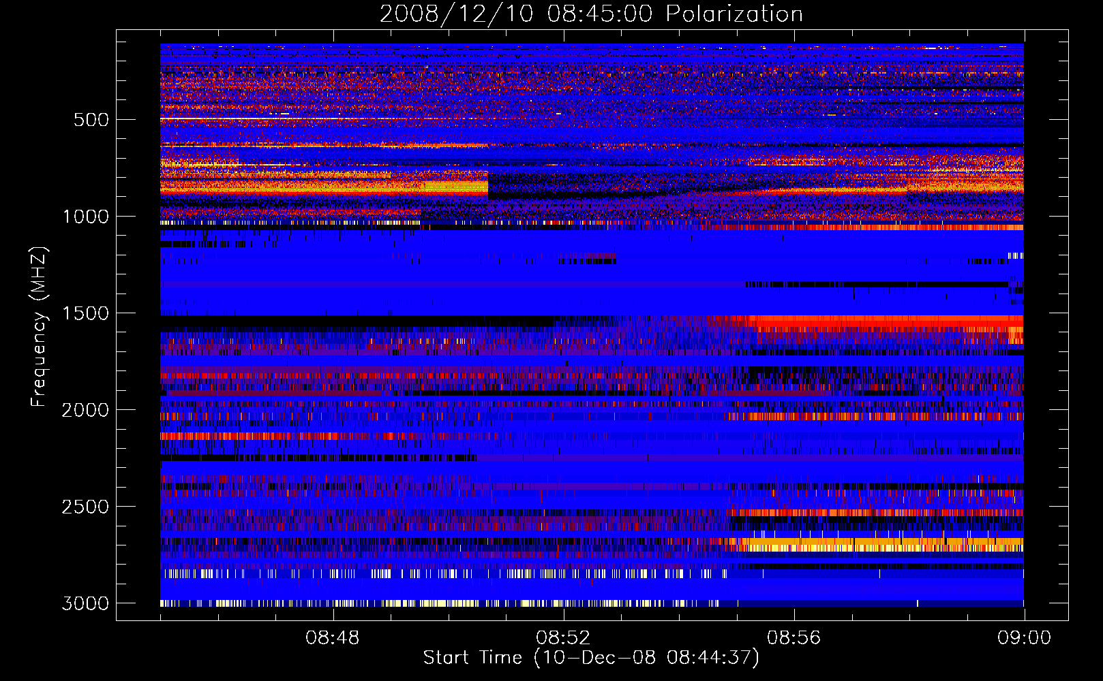This screenshot has width=1103, height=681.
Task: Click the 08:48 time tick label
Action: 333,638
